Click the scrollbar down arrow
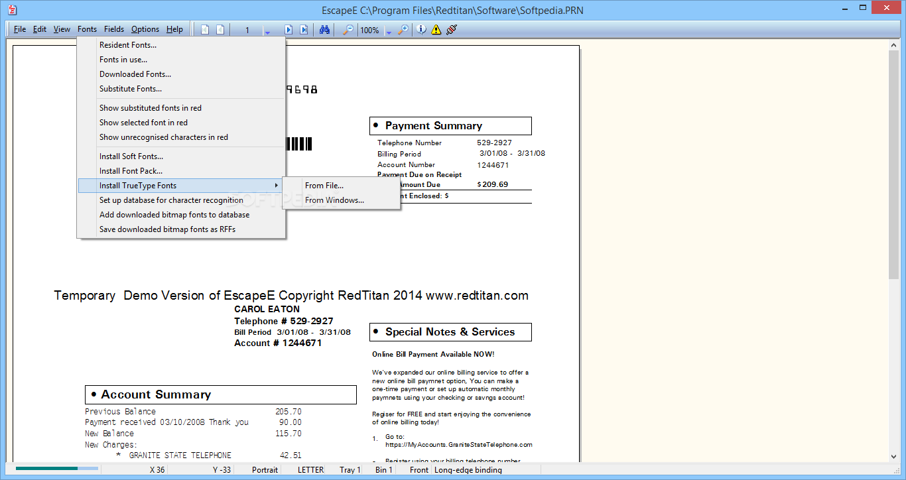Image resolution: width=906 pixels, height=480 pixels. (x=893, y=456)
